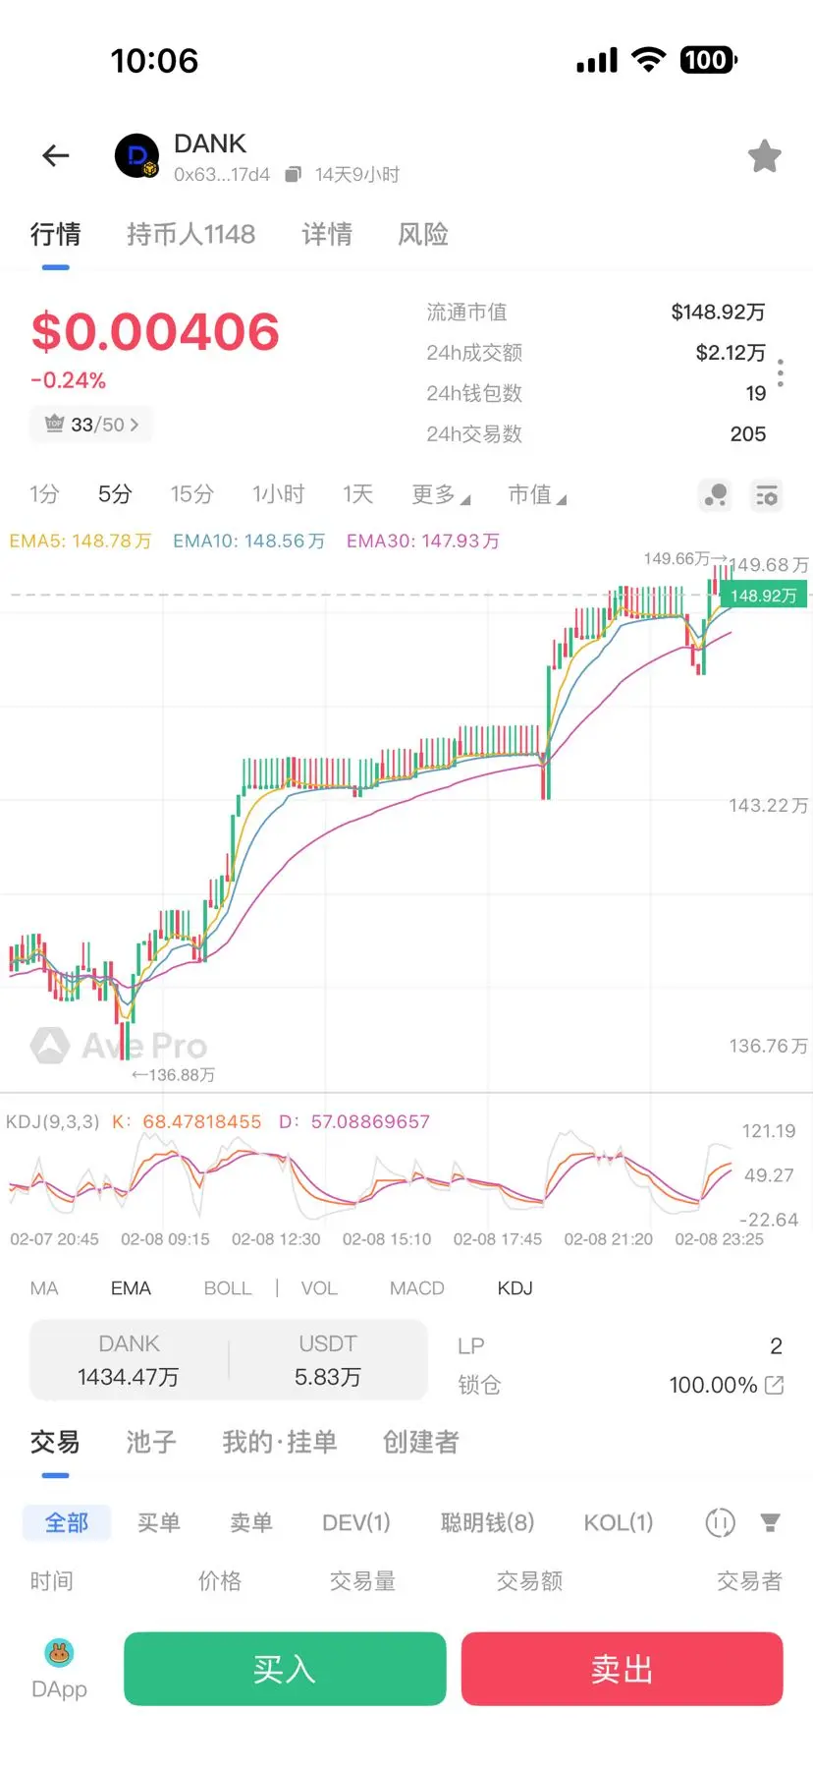Tap the EMA5: 148.78万 legend
The image size is (813, 1769).
[x=81, y=541]
